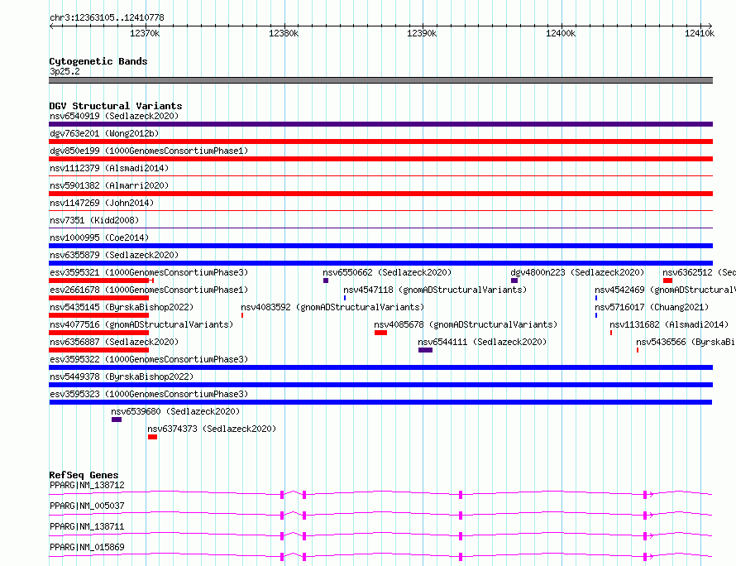Click the blue nsv5716017 variant marker
This screenshot has width=736, height=566.
click(x=596, y=315)
